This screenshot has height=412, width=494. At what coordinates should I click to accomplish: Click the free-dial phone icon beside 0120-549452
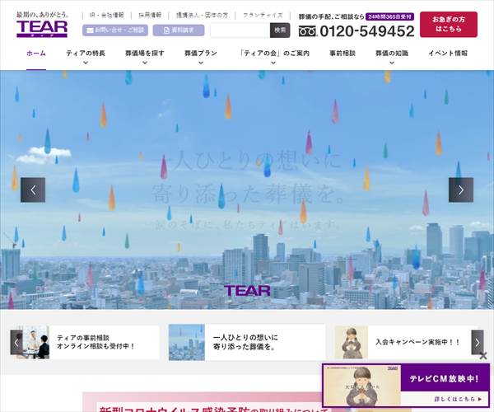click(x=307, y=31)
